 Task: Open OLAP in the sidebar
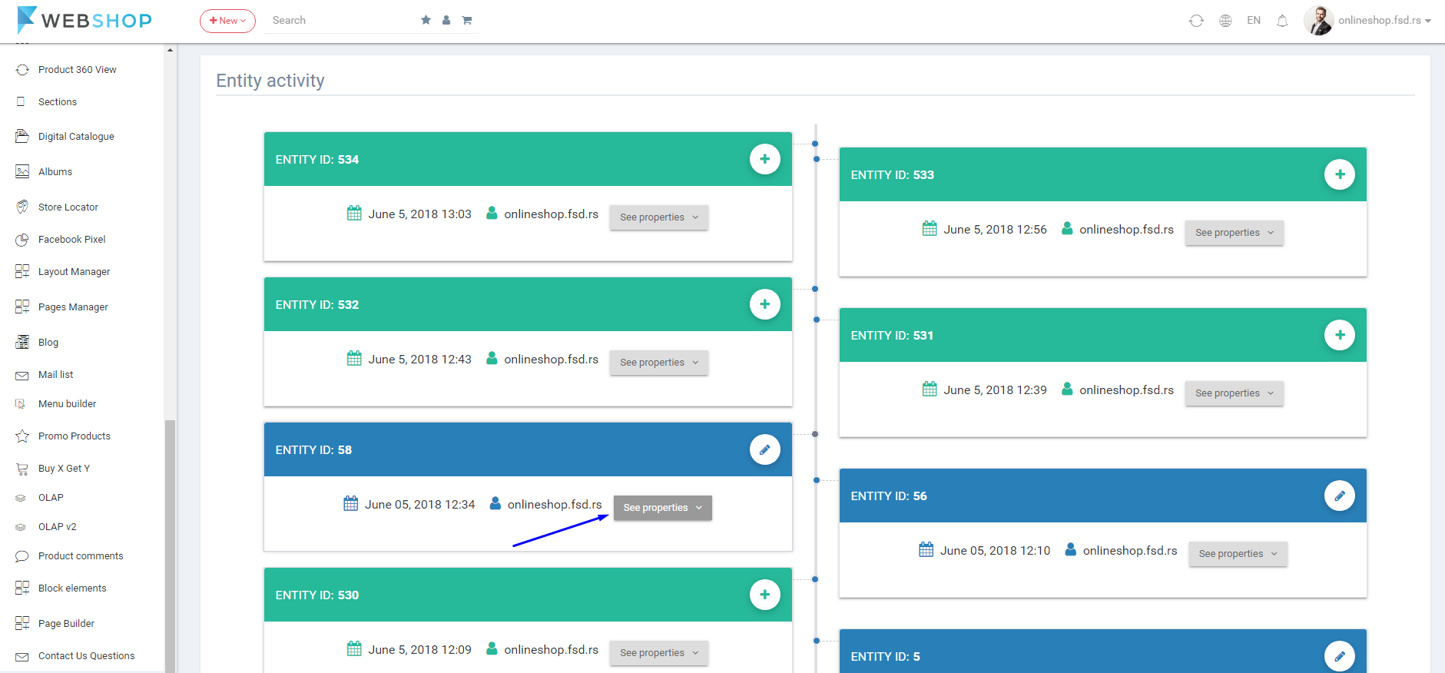(51, 498)
